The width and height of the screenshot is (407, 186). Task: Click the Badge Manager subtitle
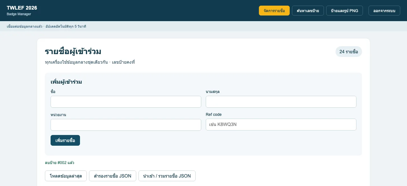click(x=19, y=14)
